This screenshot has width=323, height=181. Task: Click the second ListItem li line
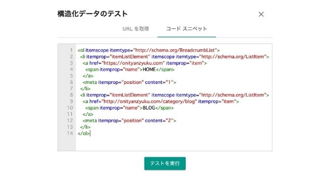(x=175, y=95)
